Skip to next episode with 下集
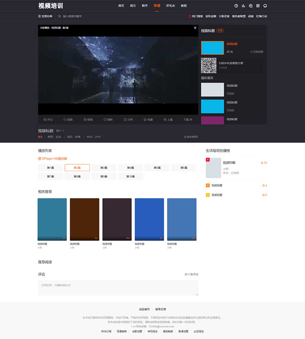The width and height of the screenshot is (305, 339). click(x=188, y=120)
